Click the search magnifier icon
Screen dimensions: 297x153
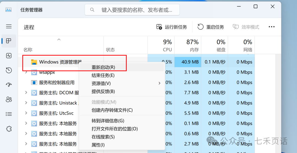pyautogui.click(x=92, y=10)
